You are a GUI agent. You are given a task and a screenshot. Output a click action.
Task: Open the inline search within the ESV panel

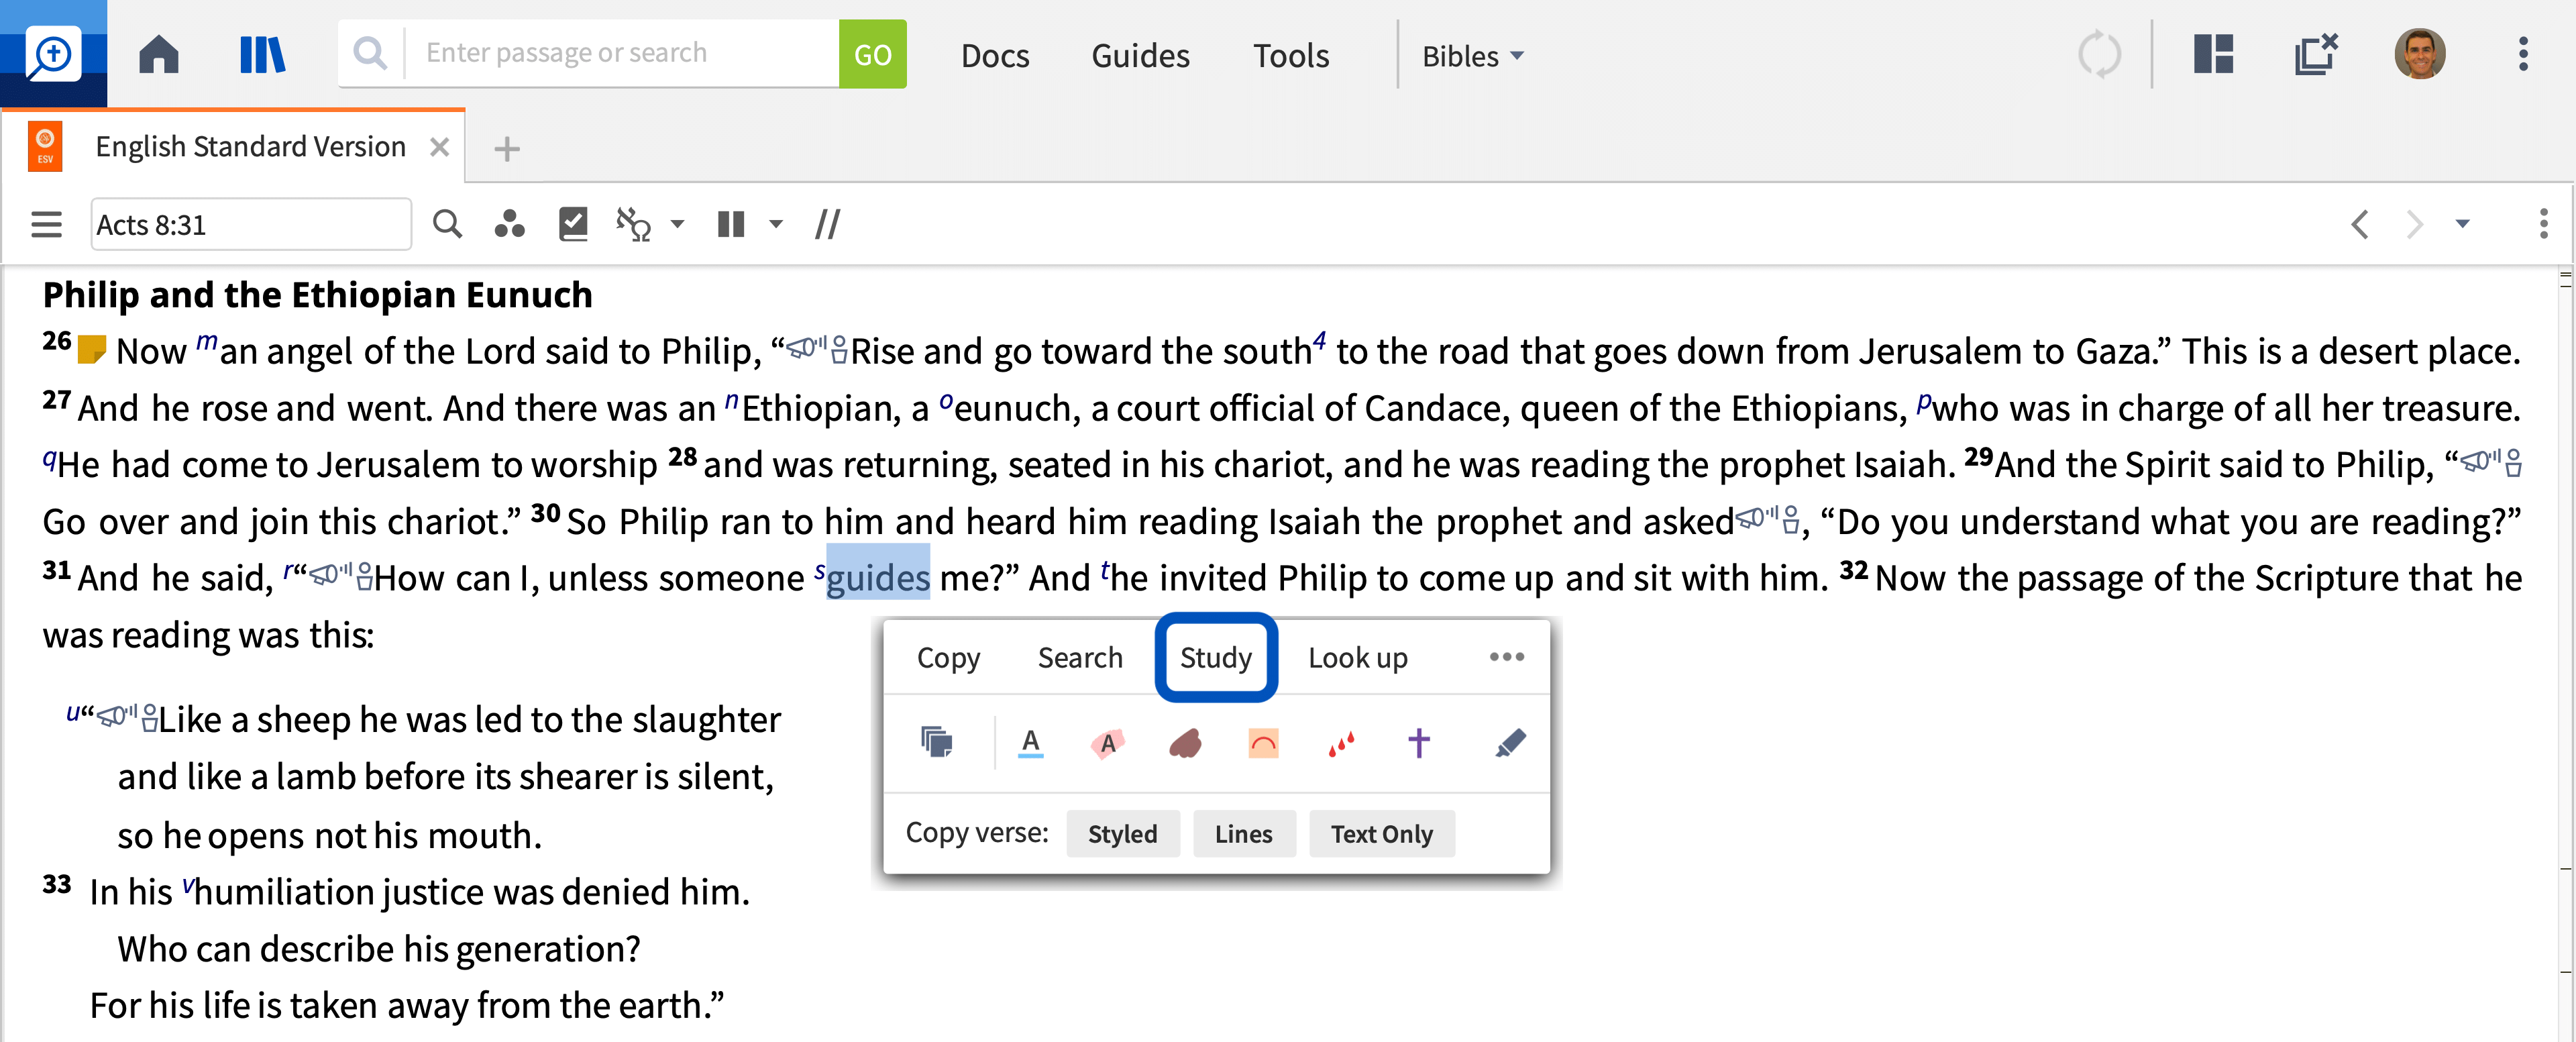[447, 224]
